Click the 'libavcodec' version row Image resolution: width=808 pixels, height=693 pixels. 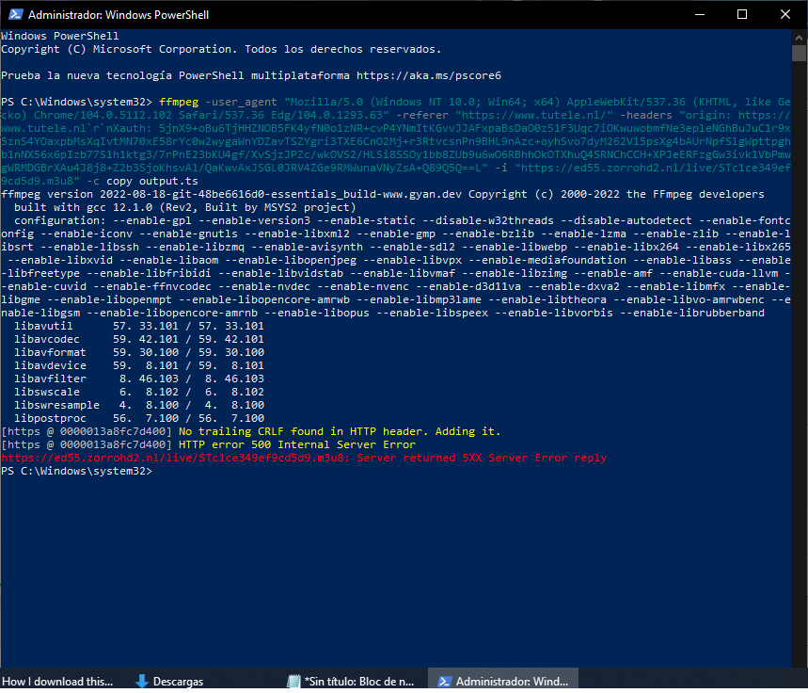(x=138, y=339)
